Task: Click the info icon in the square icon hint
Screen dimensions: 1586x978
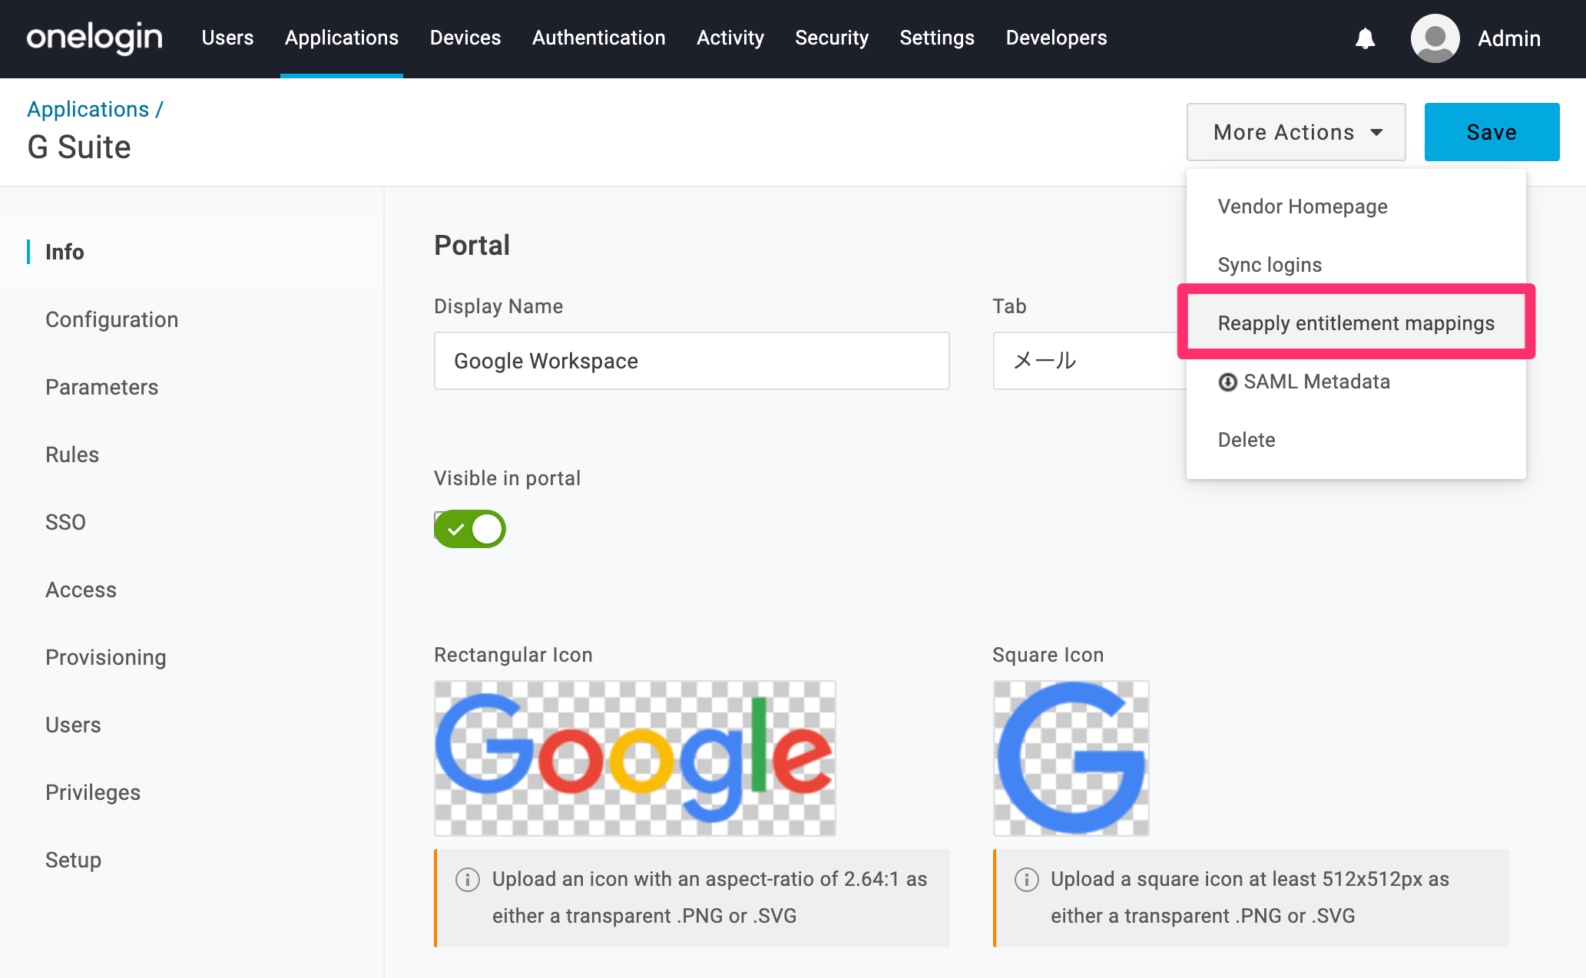Action: (x=1027, y=879)
